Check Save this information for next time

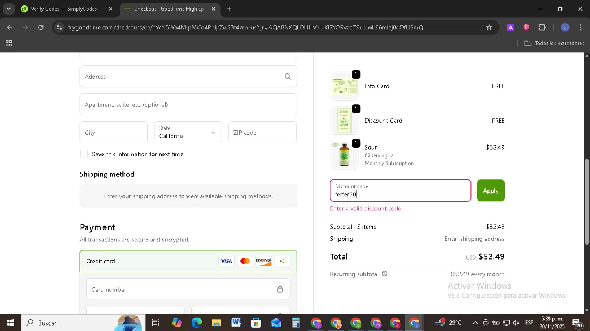click(x=84, y=154)
